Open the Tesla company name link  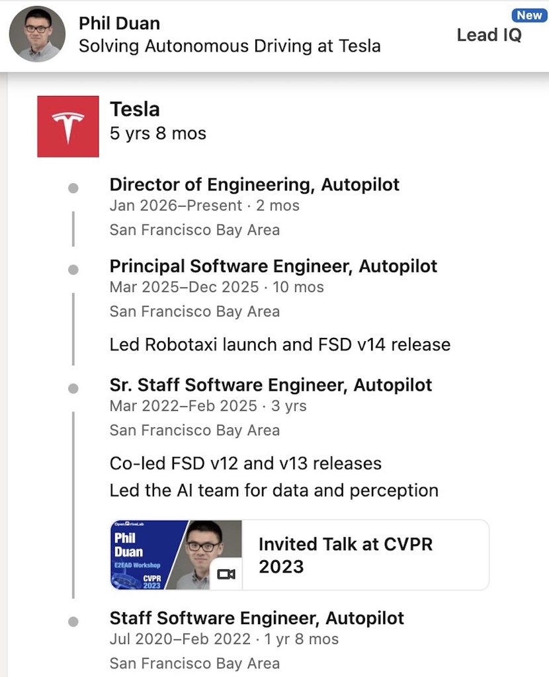[134, 109]
